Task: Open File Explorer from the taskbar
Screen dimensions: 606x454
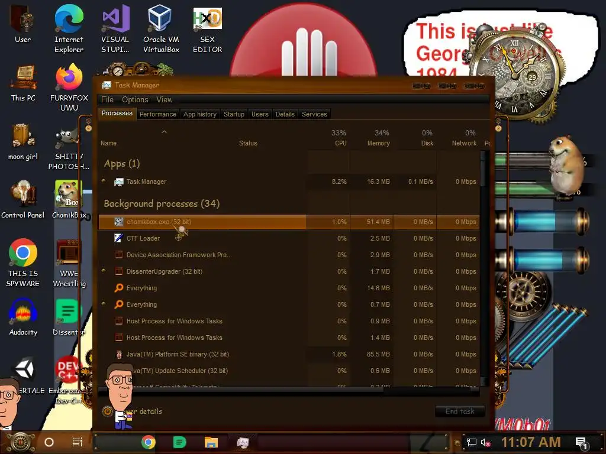Action: click(211, 442)
